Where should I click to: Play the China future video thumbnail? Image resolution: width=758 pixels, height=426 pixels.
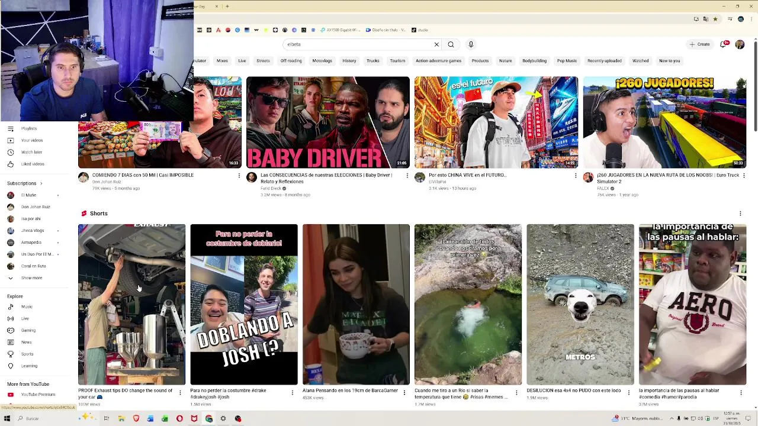coord(496,122)
